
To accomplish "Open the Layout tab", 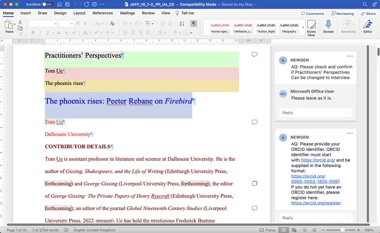I will click(x=79, y=13).
